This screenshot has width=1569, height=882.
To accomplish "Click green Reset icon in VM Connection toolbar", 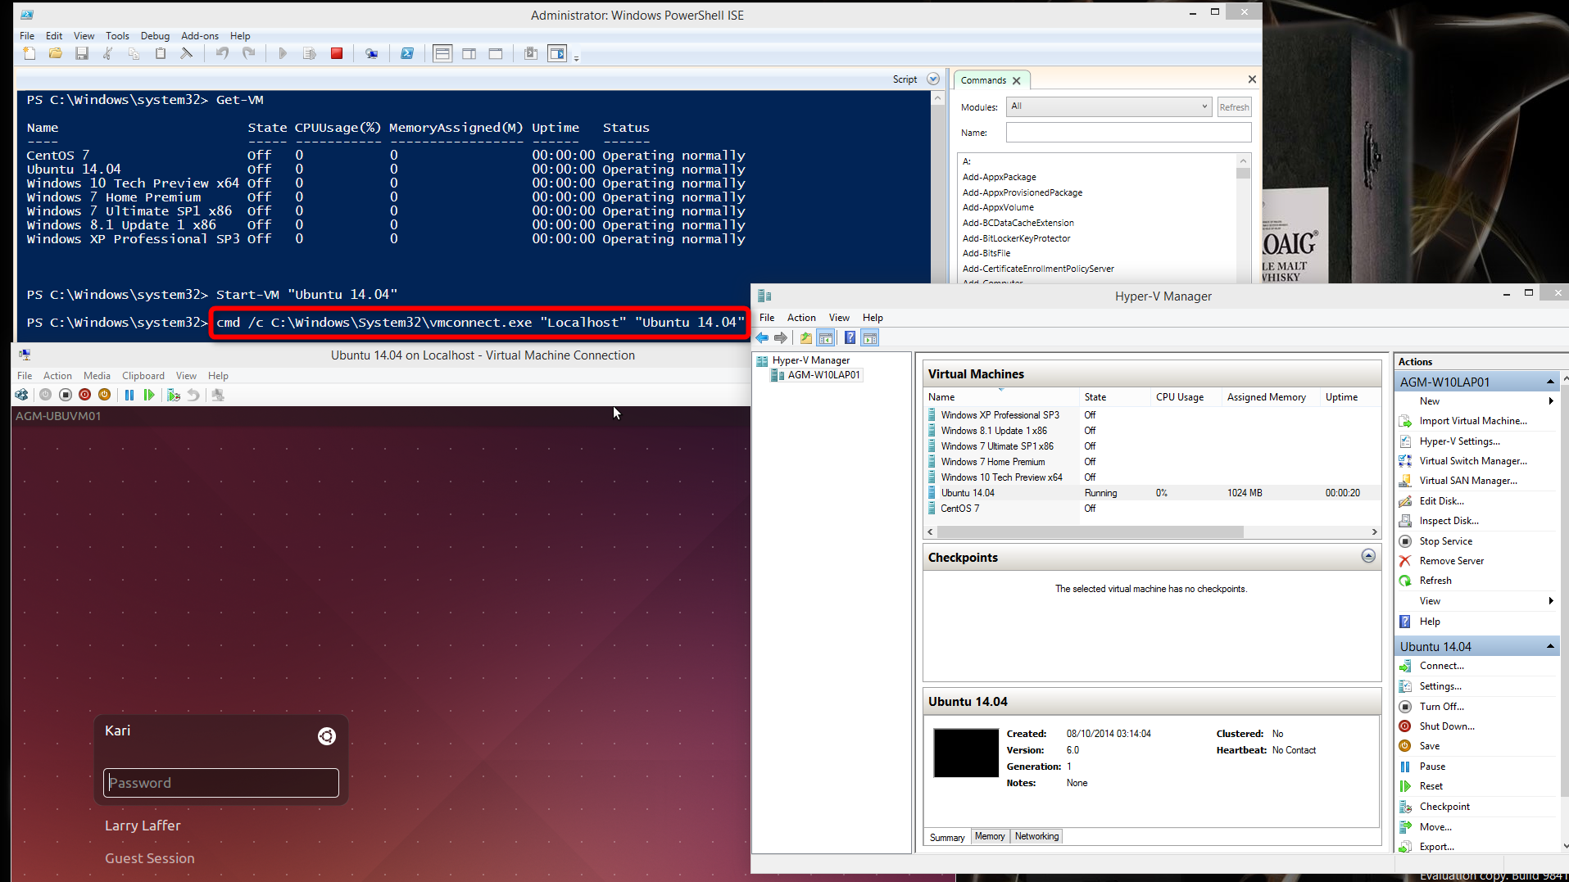I will tap(149, 395).
